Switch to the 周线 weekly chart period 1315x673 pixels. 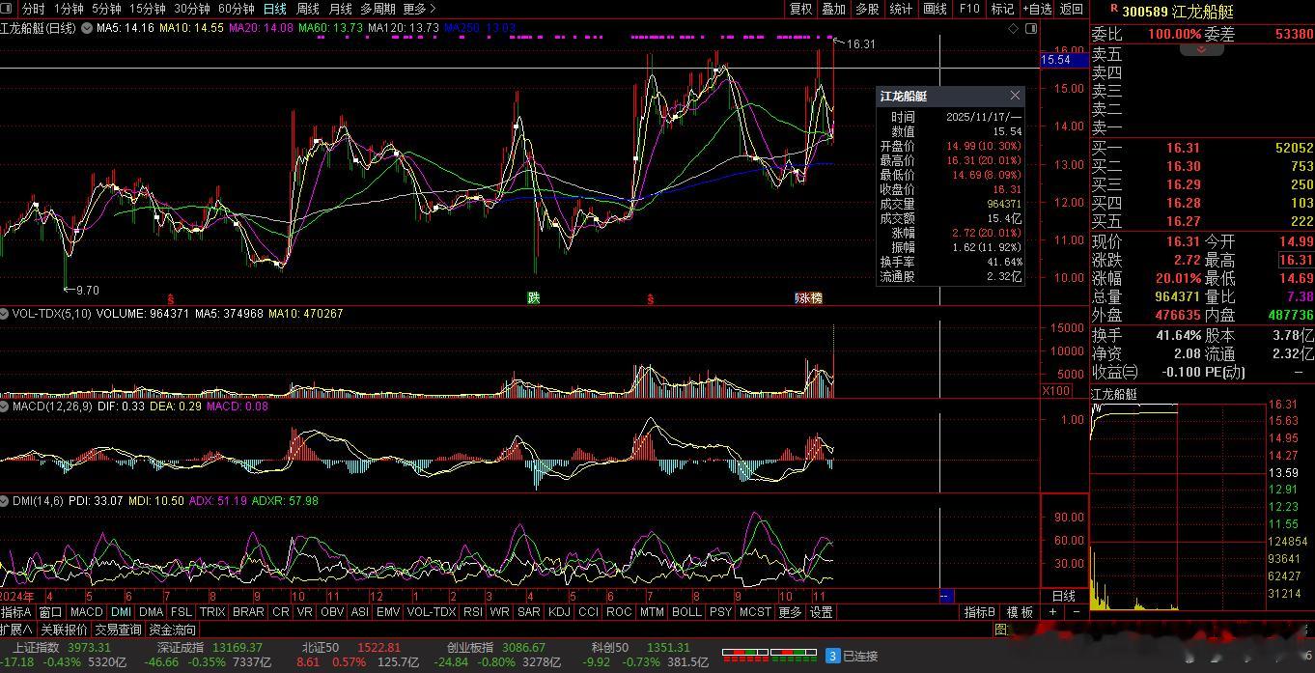click(x=308, y=9)
